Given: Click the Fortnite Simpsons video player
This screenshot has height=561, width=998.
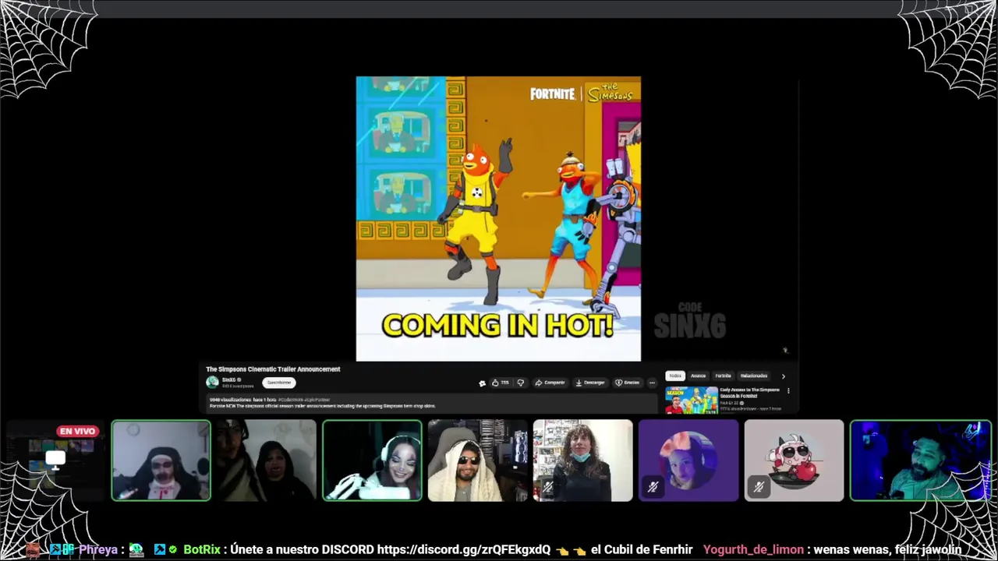Looking at the screenshot, I should [498, 219].
